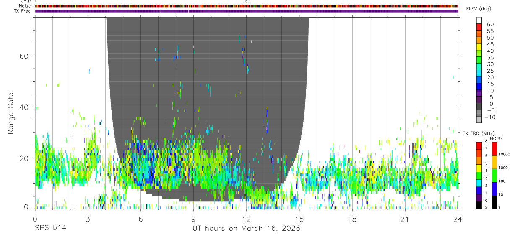Click the '14' label in TX FRQ legend
Viewport: 515px width, 237px height.
click(485, 171)
